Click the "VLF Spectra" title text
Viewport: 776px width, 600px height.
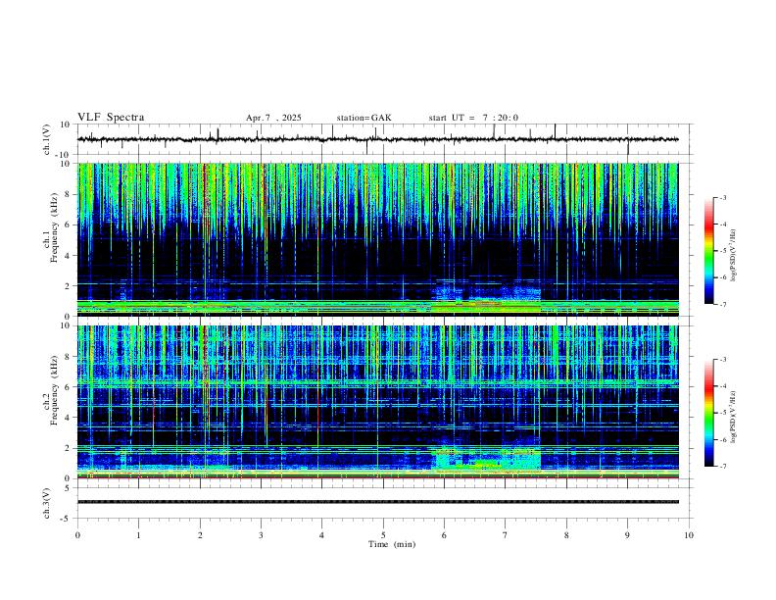[111, 118]
